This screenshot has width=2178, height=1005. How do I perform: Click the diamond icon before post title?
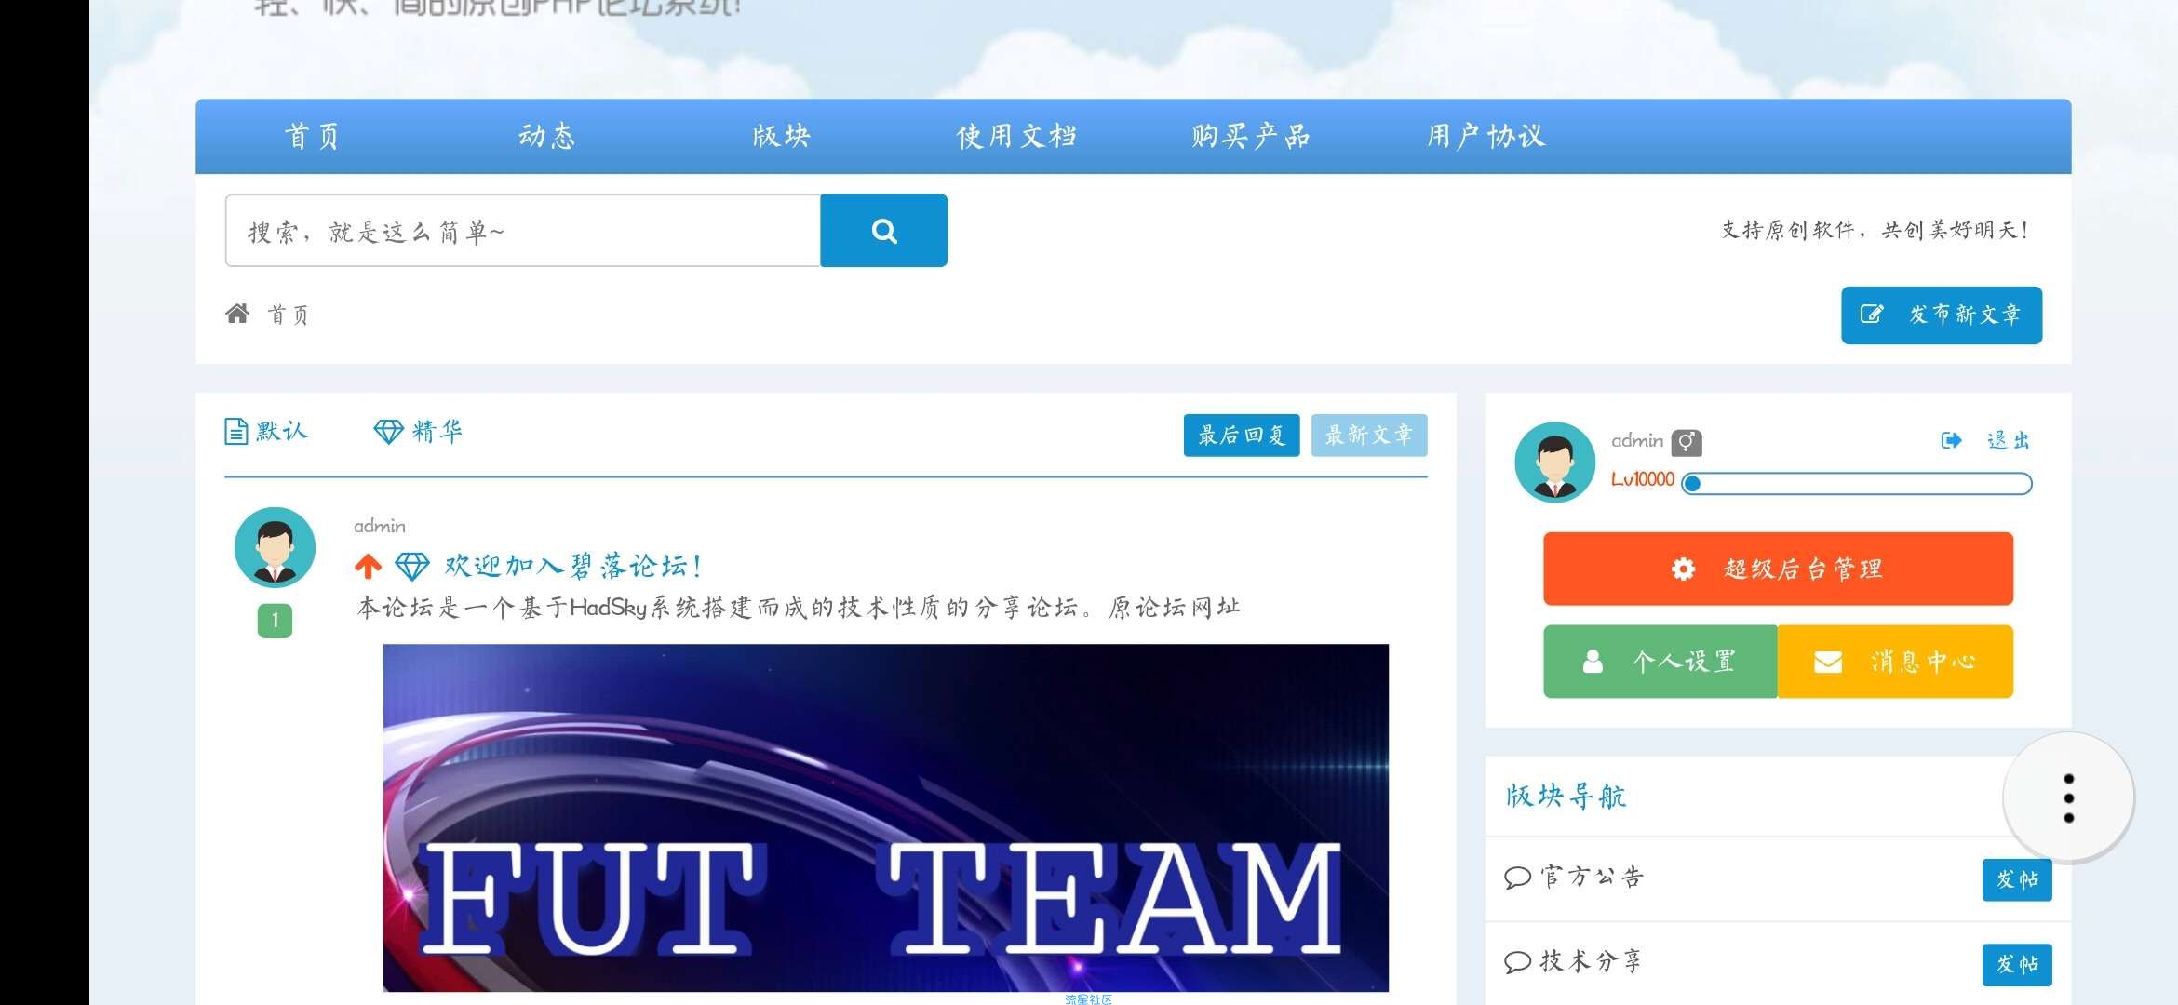411,566
